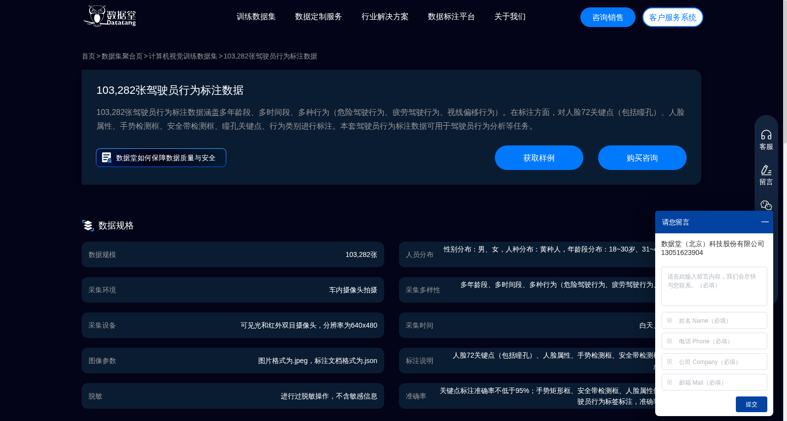Click 准确率 row label
The image size is (787, 421).
[x=416, y=396]
